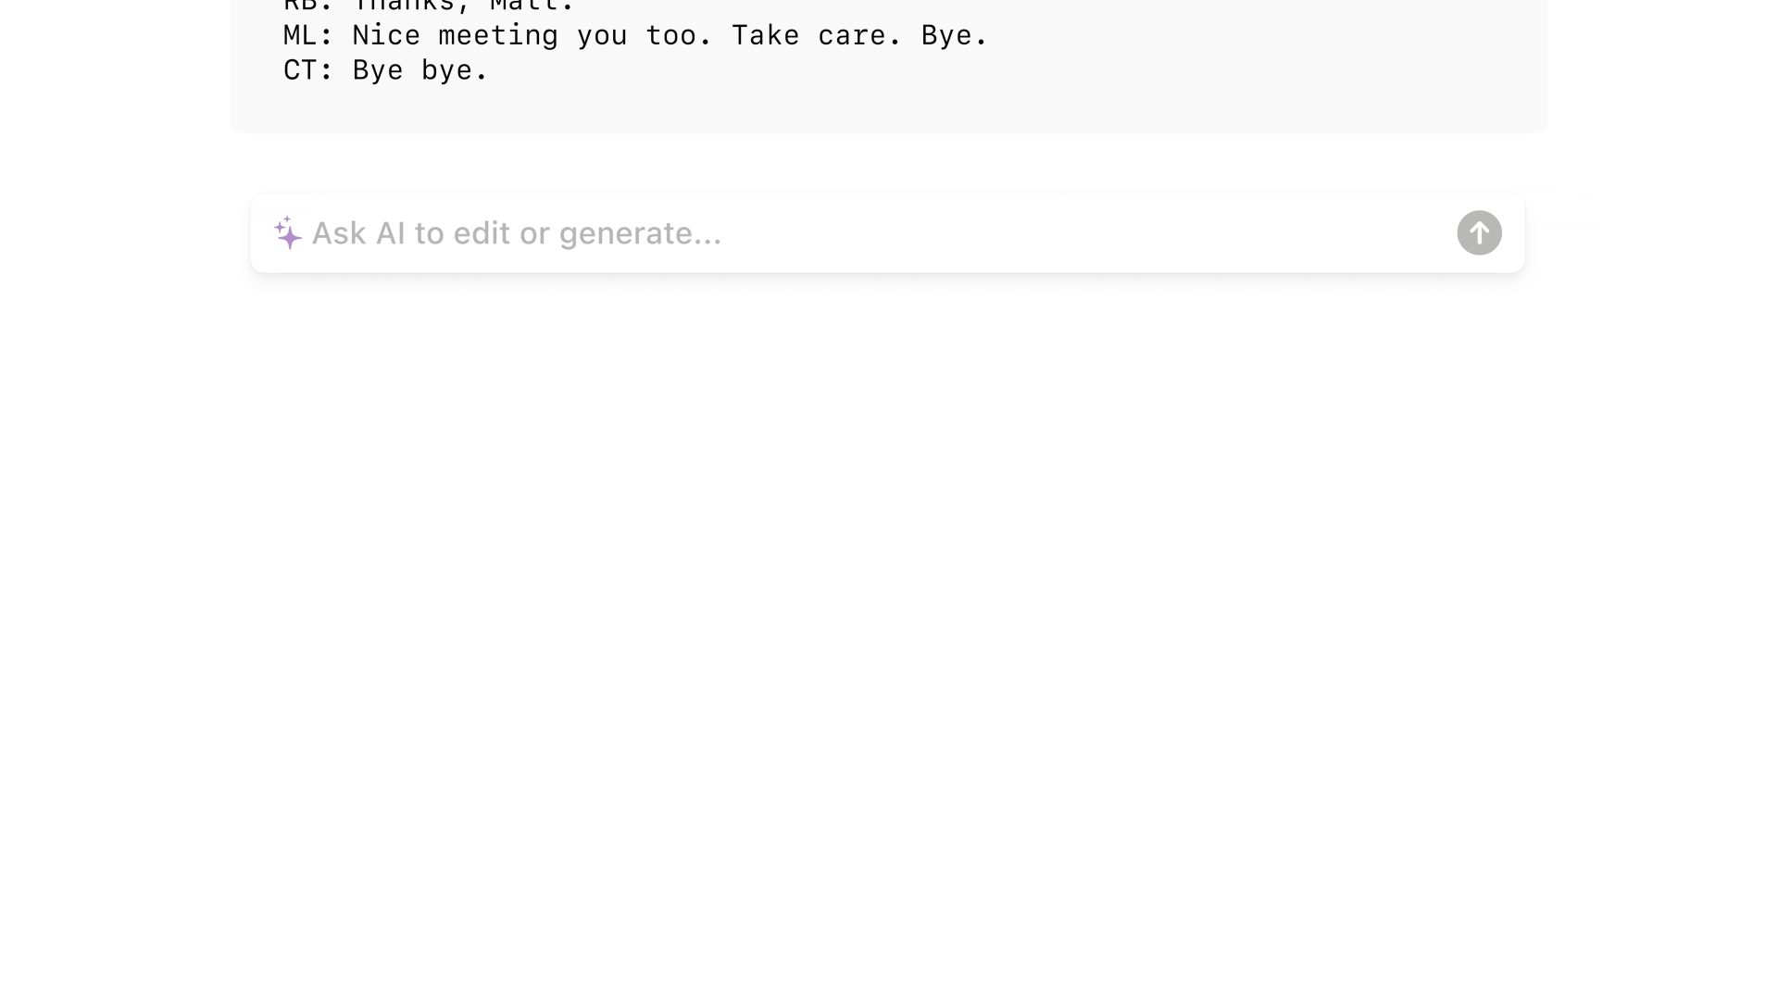
Task: Click the final 'Bye.' in ML's line
Action: pyautogui.click(x=955, y=35)
